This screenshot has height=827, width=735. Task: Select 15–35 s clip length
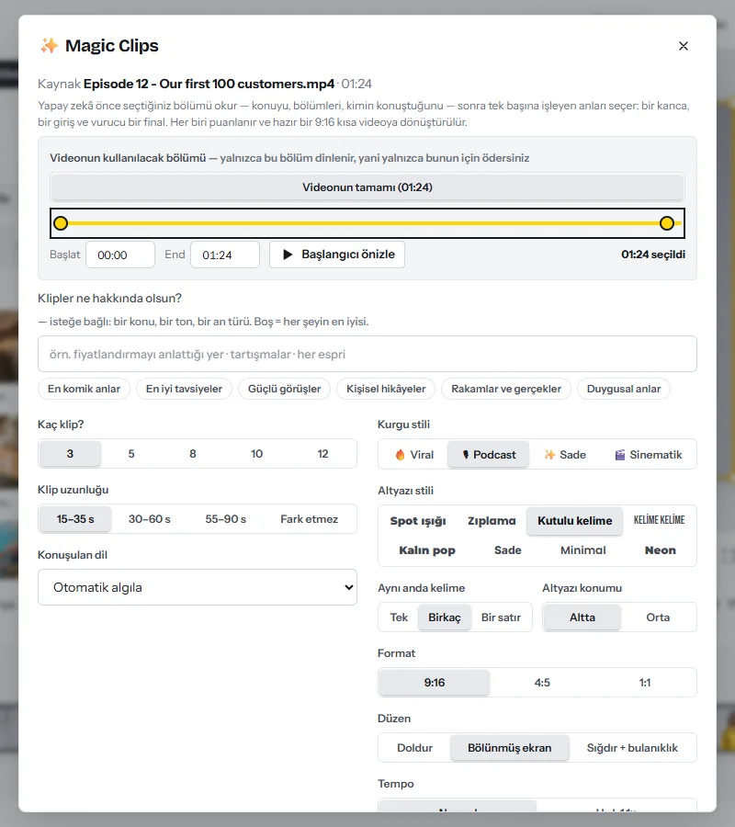[75, 519]
